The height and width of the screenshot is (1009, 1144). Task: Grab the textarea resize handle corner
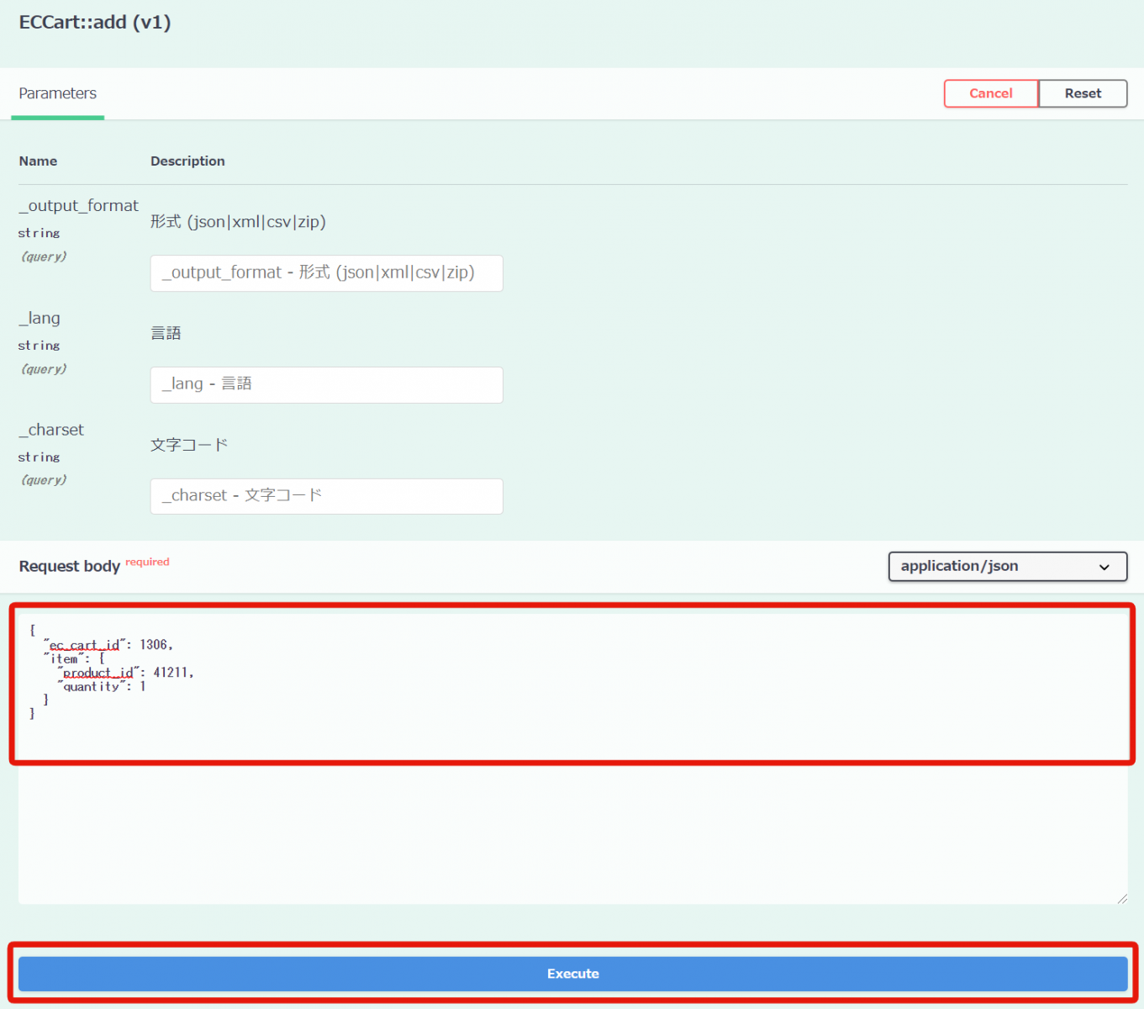pyautogui.click(x=1122, y=899)
